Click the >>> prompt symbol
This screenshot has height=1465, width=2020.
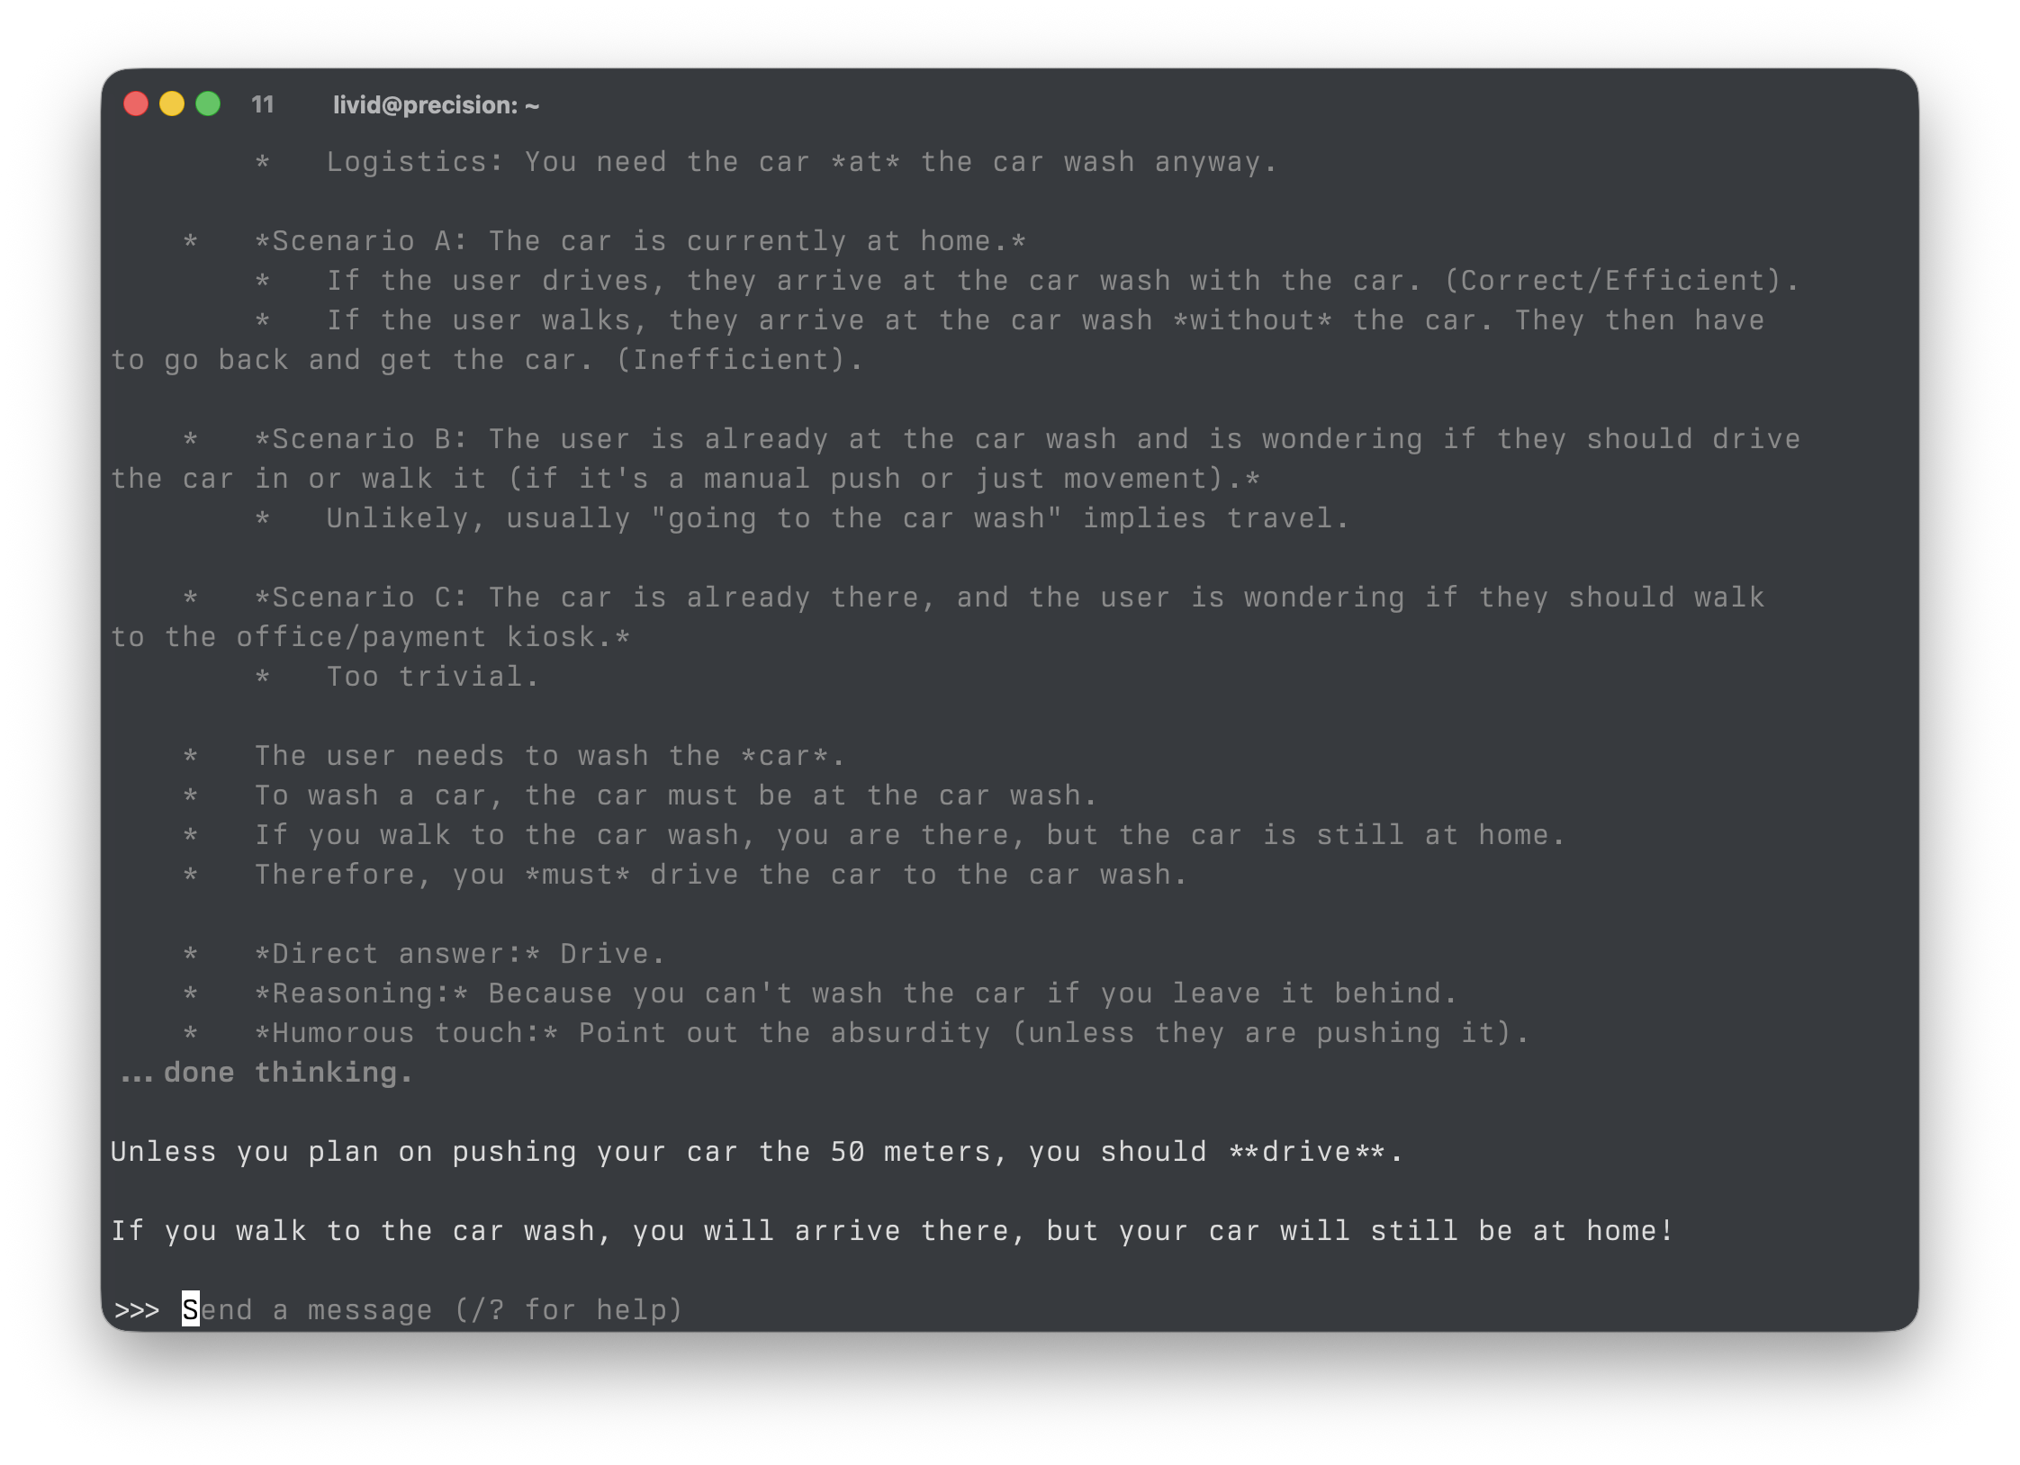pyautogui.click(x=137, y=1309)
